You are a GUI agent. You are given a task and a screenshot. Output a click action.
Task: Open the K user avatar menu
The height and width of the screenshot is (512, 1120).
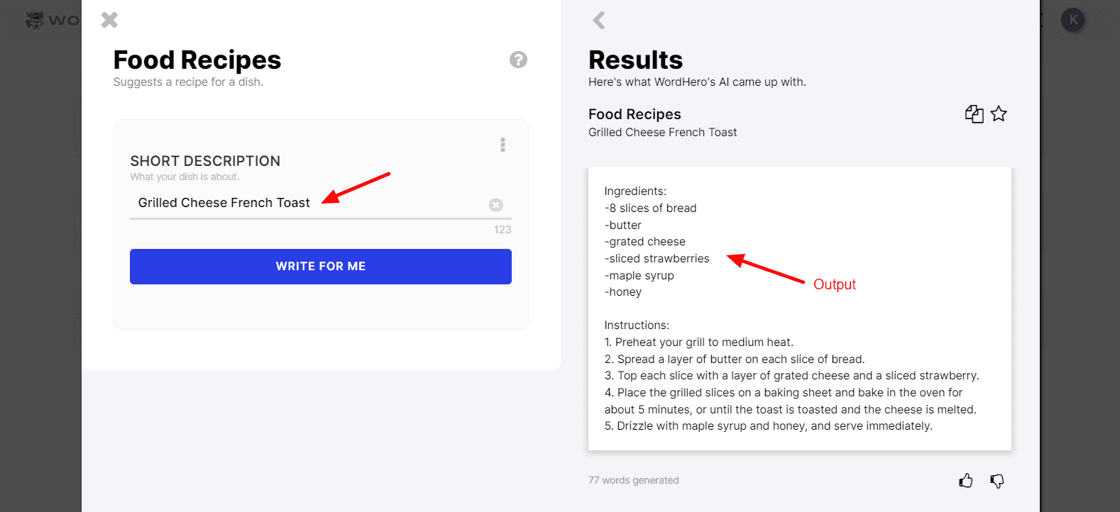coord(1072,20)
